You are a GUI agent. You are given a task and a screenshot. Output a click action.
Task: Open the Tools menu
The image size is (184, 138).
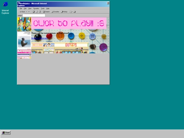tap(43, 9)
